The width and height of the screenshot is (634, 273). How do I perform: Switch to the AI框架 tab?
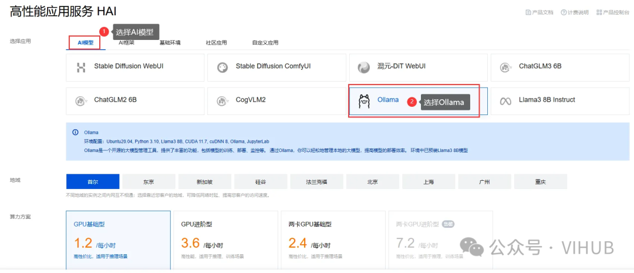click(x=126, y=43)
